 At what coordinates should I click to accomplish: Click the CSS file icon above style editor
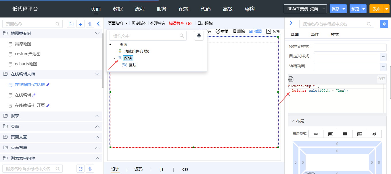(291, 79)
